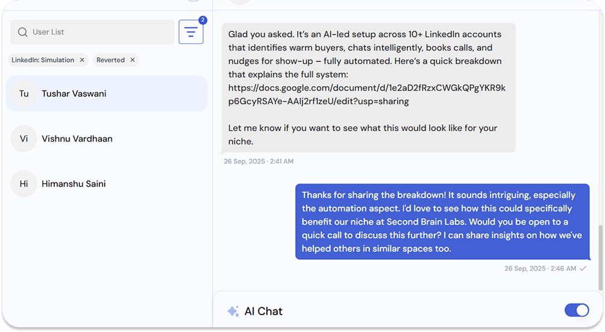Click the name Vishnu Vardhaan in the list
The image size is (605, 332).
pyautogui.click(x=77, y=139)
